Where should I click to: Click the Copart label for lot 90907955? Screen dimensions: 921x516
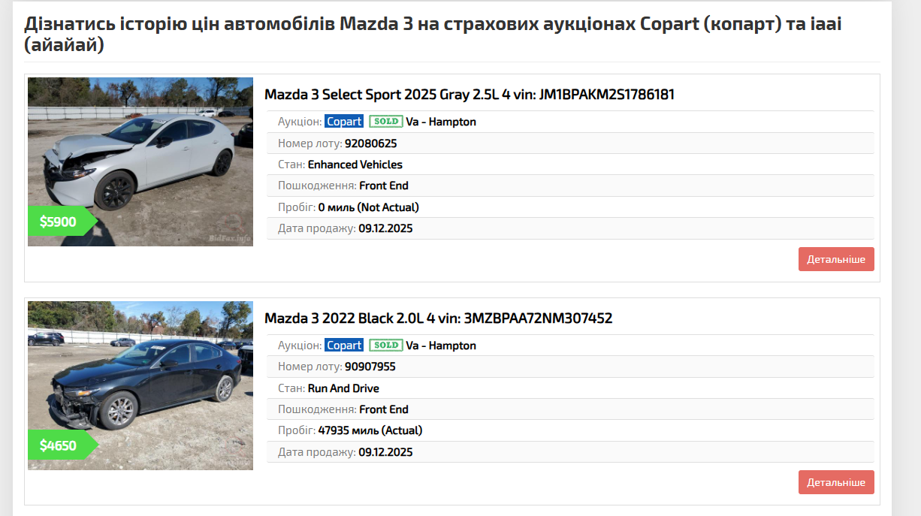(x=344, y=346)
